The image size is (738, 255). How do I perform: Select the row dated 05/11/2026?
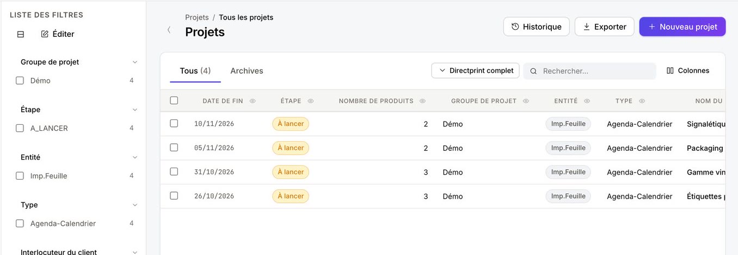[174, 148]
